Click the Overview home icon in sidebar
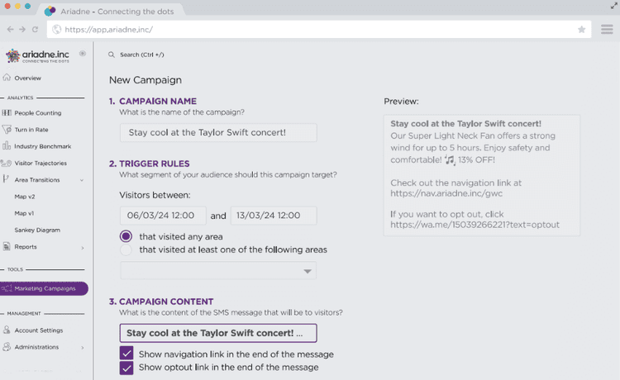Screen dimensions: 620x380 7,78
